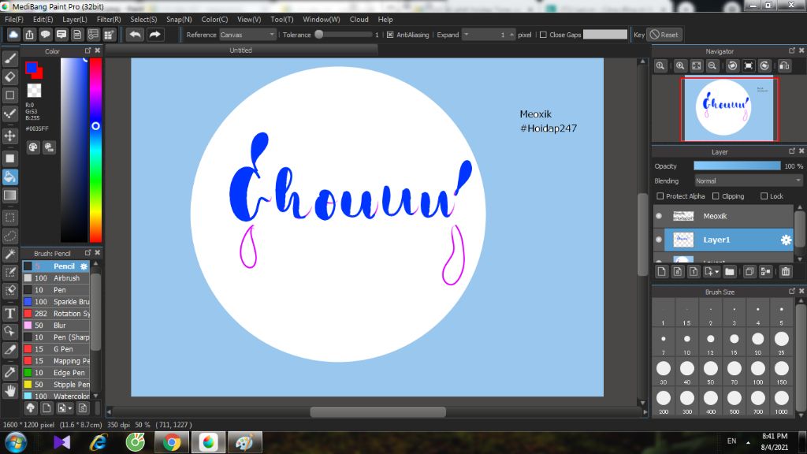The image size is (807, 454).
Task: Select the Hand pan tool
Action: click(9, 391)
